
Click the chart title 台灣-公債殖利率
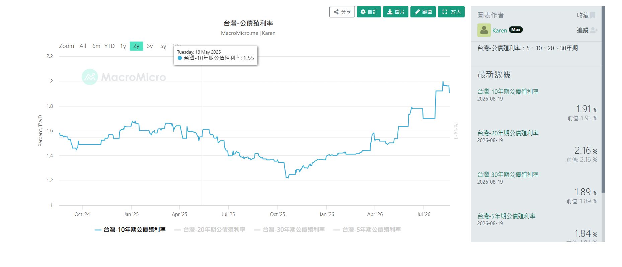[x=248, y=23]
